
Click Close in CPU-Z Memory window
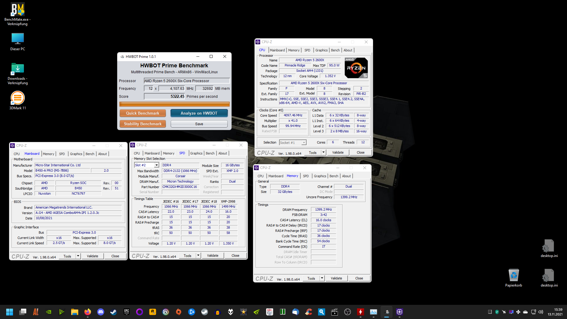click(359, 278)
